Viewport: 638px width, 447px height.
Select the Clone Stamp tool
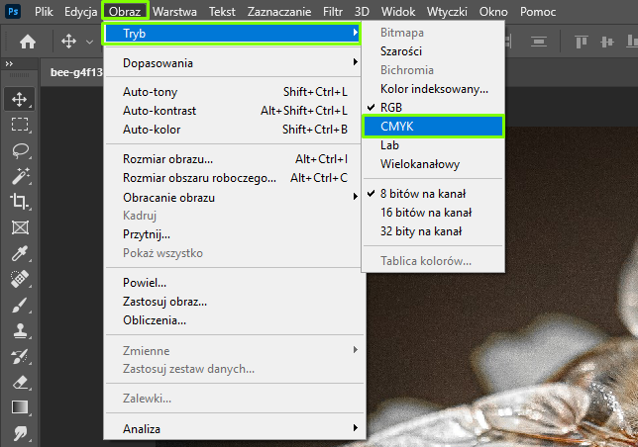coord(20,331)
